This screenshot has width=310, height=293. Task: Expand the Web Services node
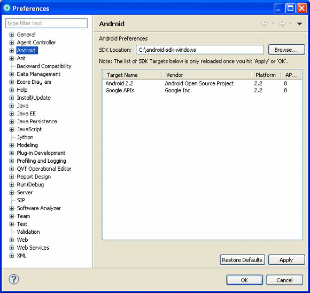(x=11, y=248)
